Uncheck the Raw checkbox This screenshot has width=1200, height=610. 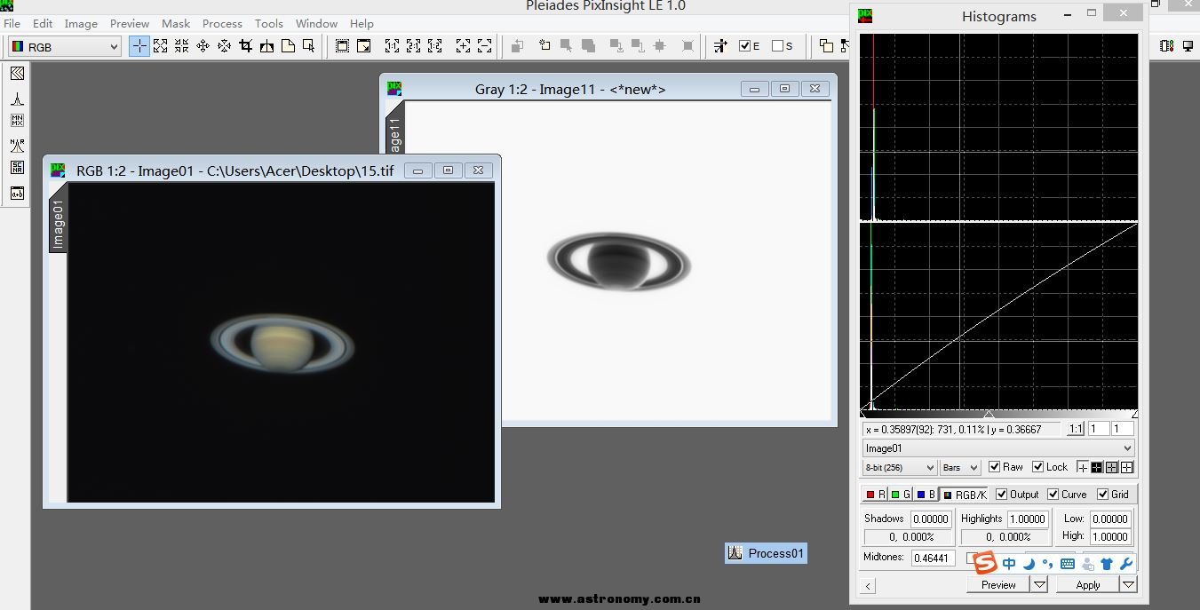click(995, 467)
